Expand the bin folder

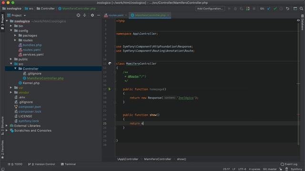tap(11, 26)
